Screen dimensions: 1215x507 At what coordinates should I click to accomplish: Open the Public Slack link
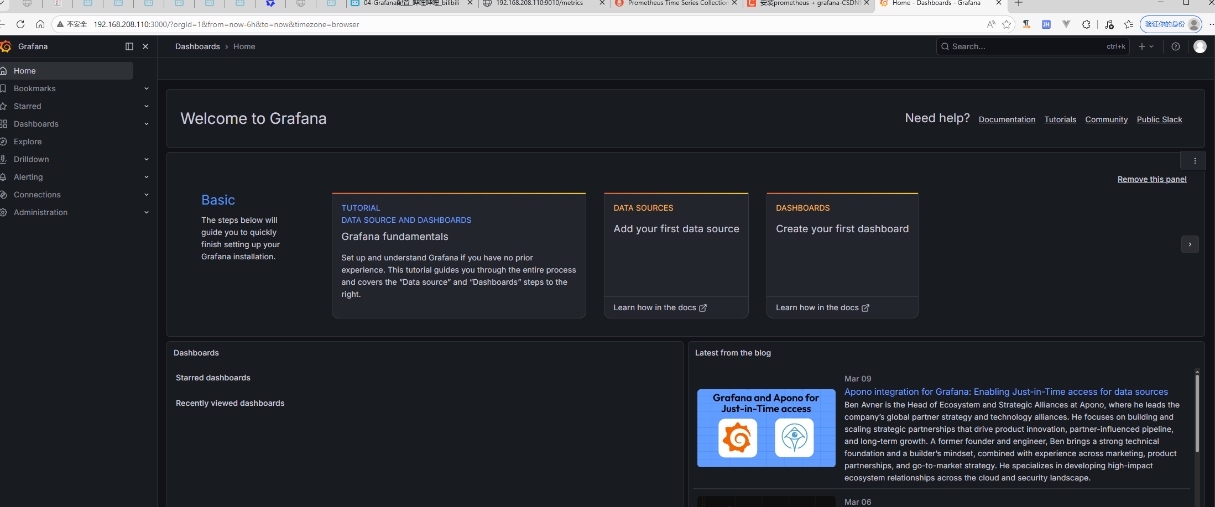tap(1159, 119)
